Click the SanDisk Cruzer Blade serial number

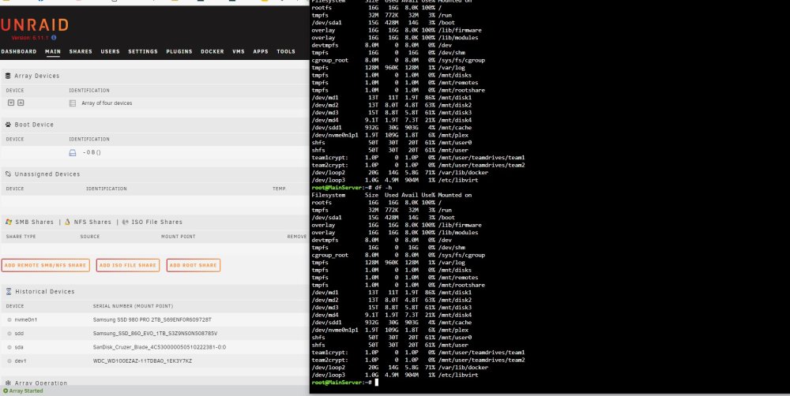tap(160, 347)
